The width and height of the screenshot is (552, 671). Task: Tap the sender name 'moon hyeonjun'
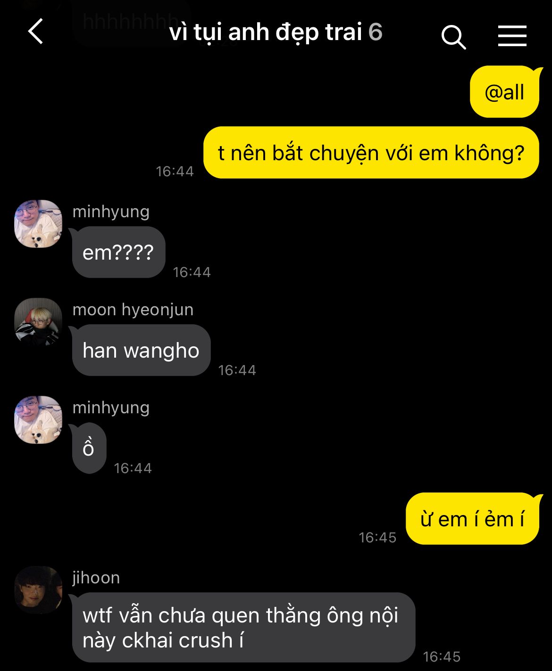tap(133, 310)
